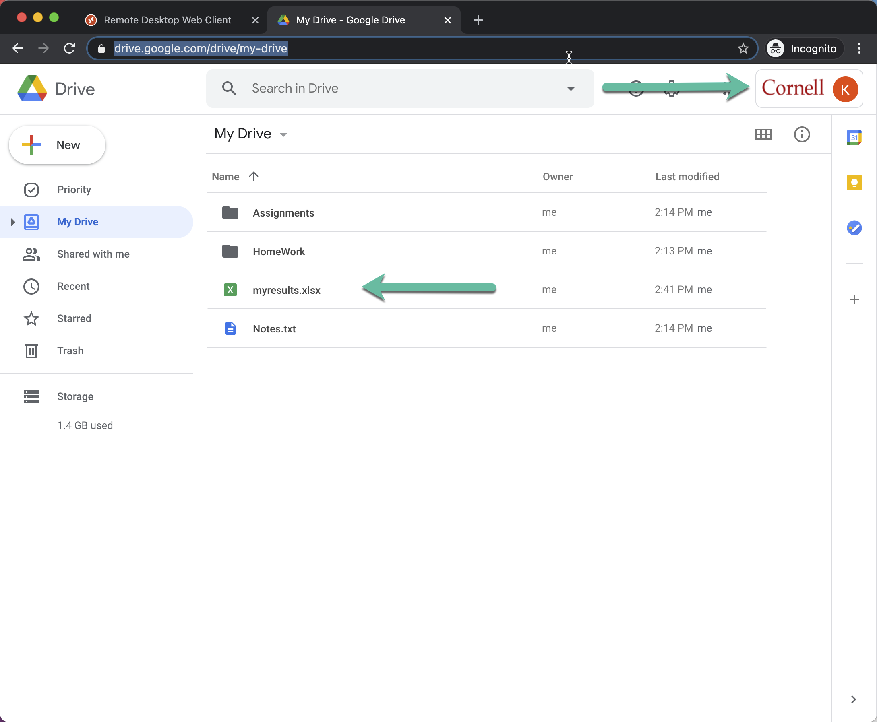
Task: Open the Starred section
Action: click(x=74, y=319)
